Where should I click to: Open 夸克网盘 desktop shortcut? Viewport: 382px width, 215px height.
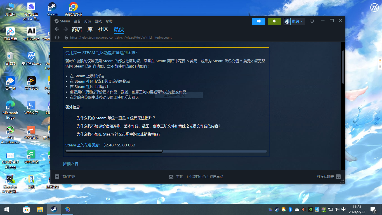[31, 11]
